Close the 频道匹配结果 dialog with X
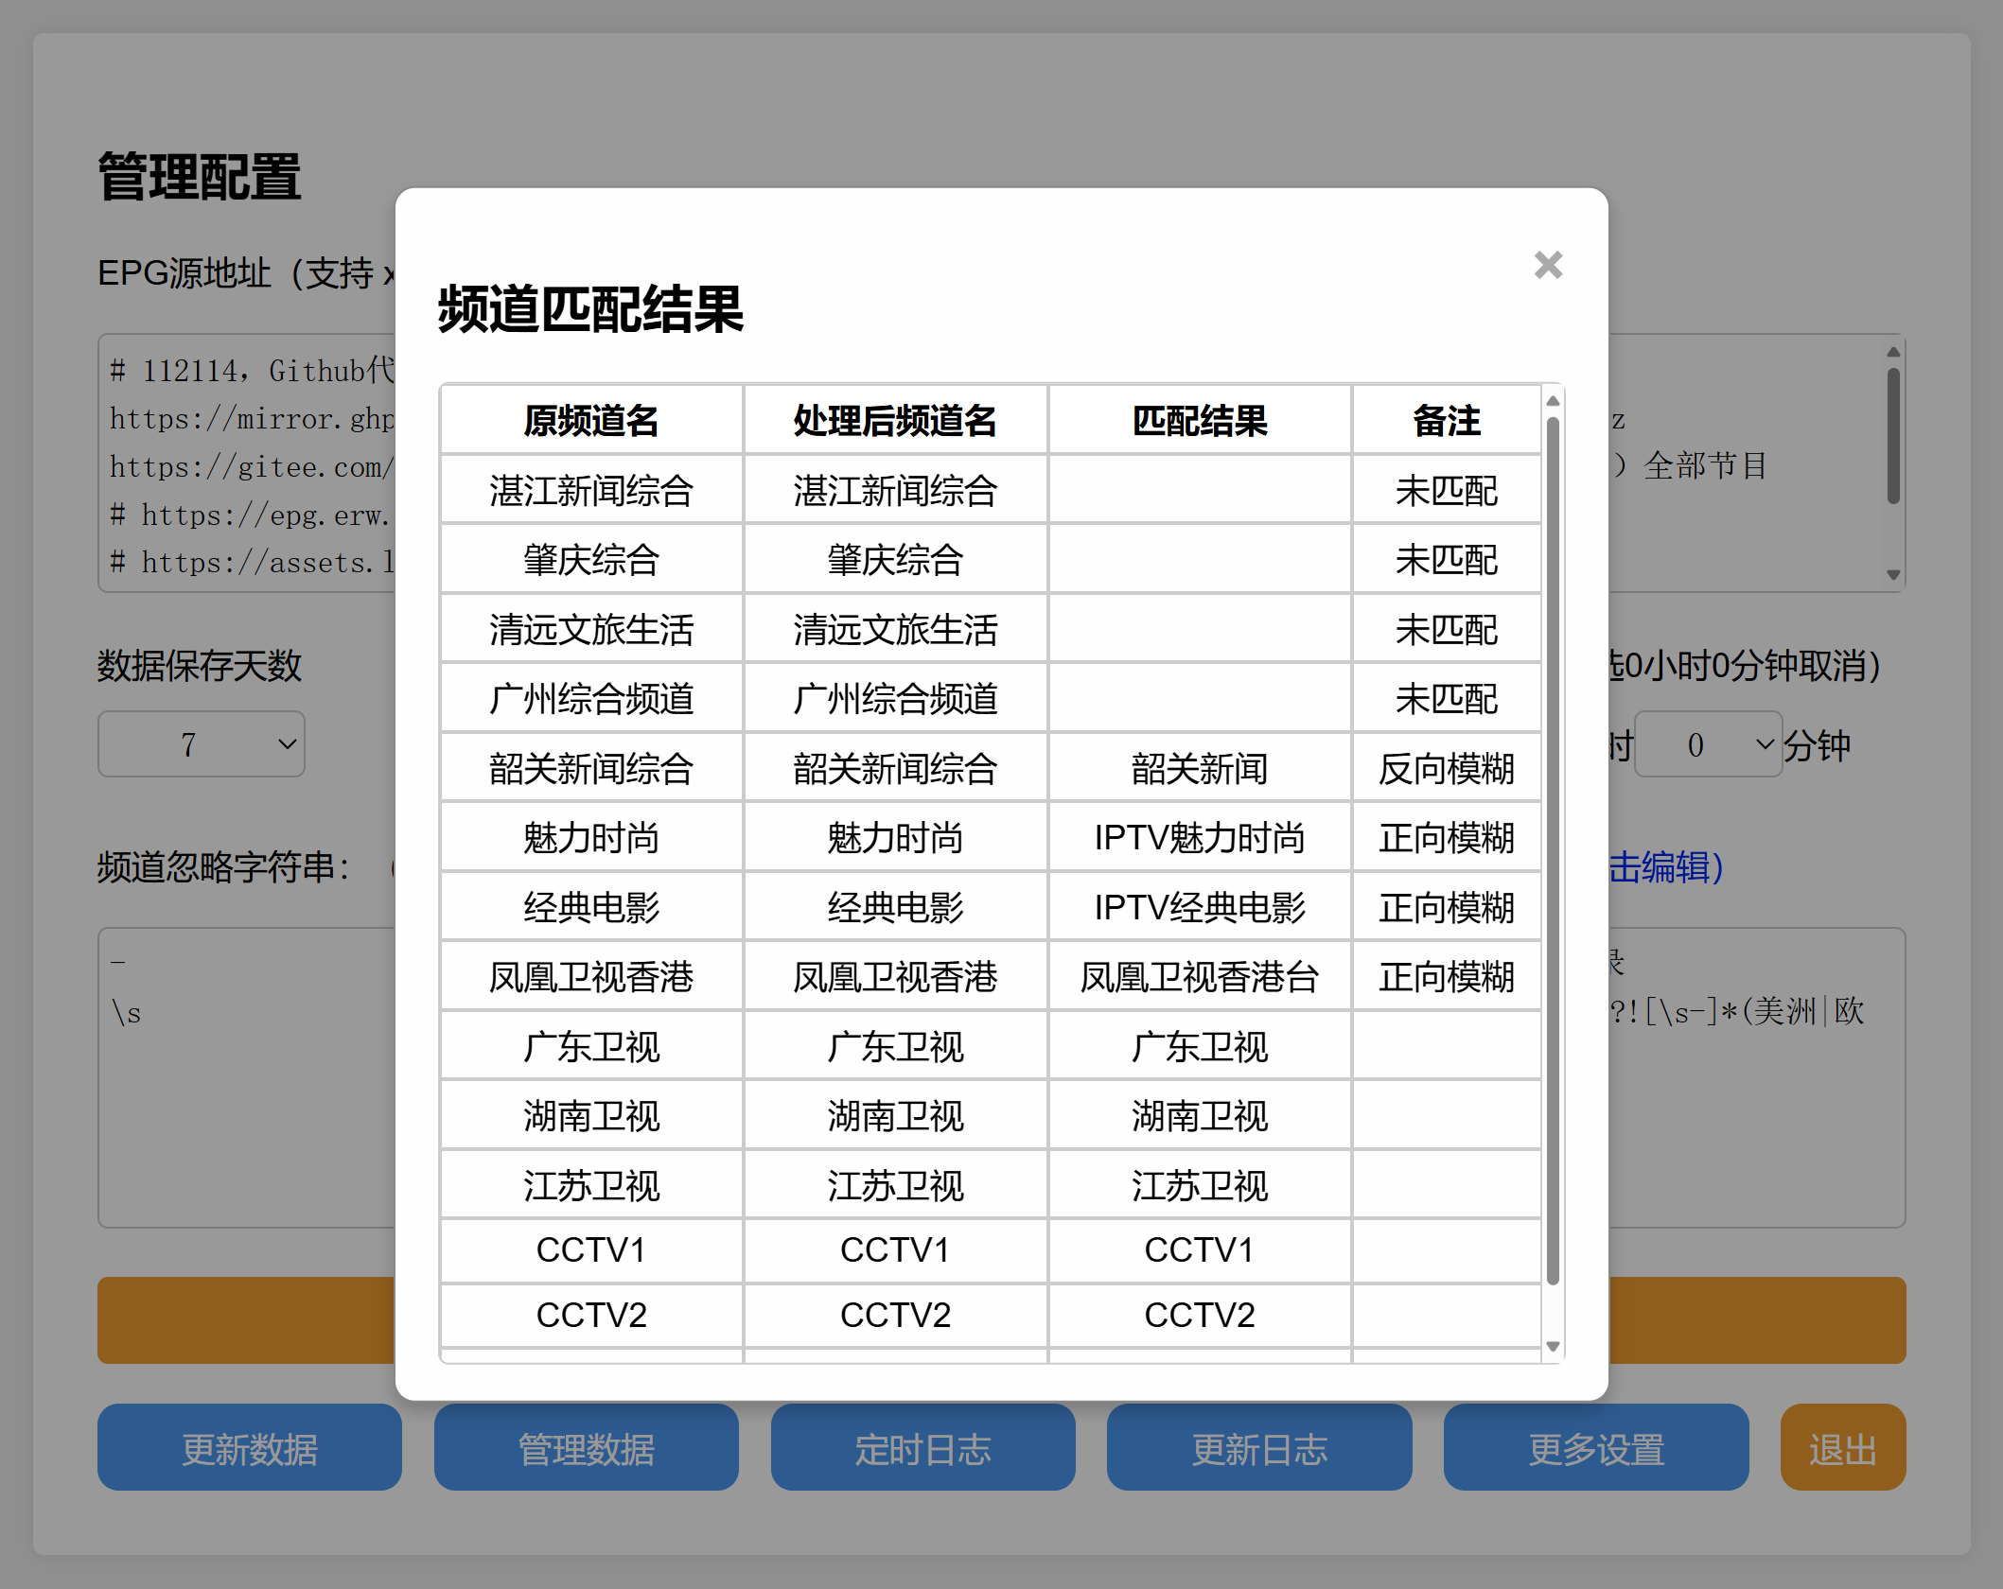Viewport: 2003px width, 1589px height. tap(1548, 265)
